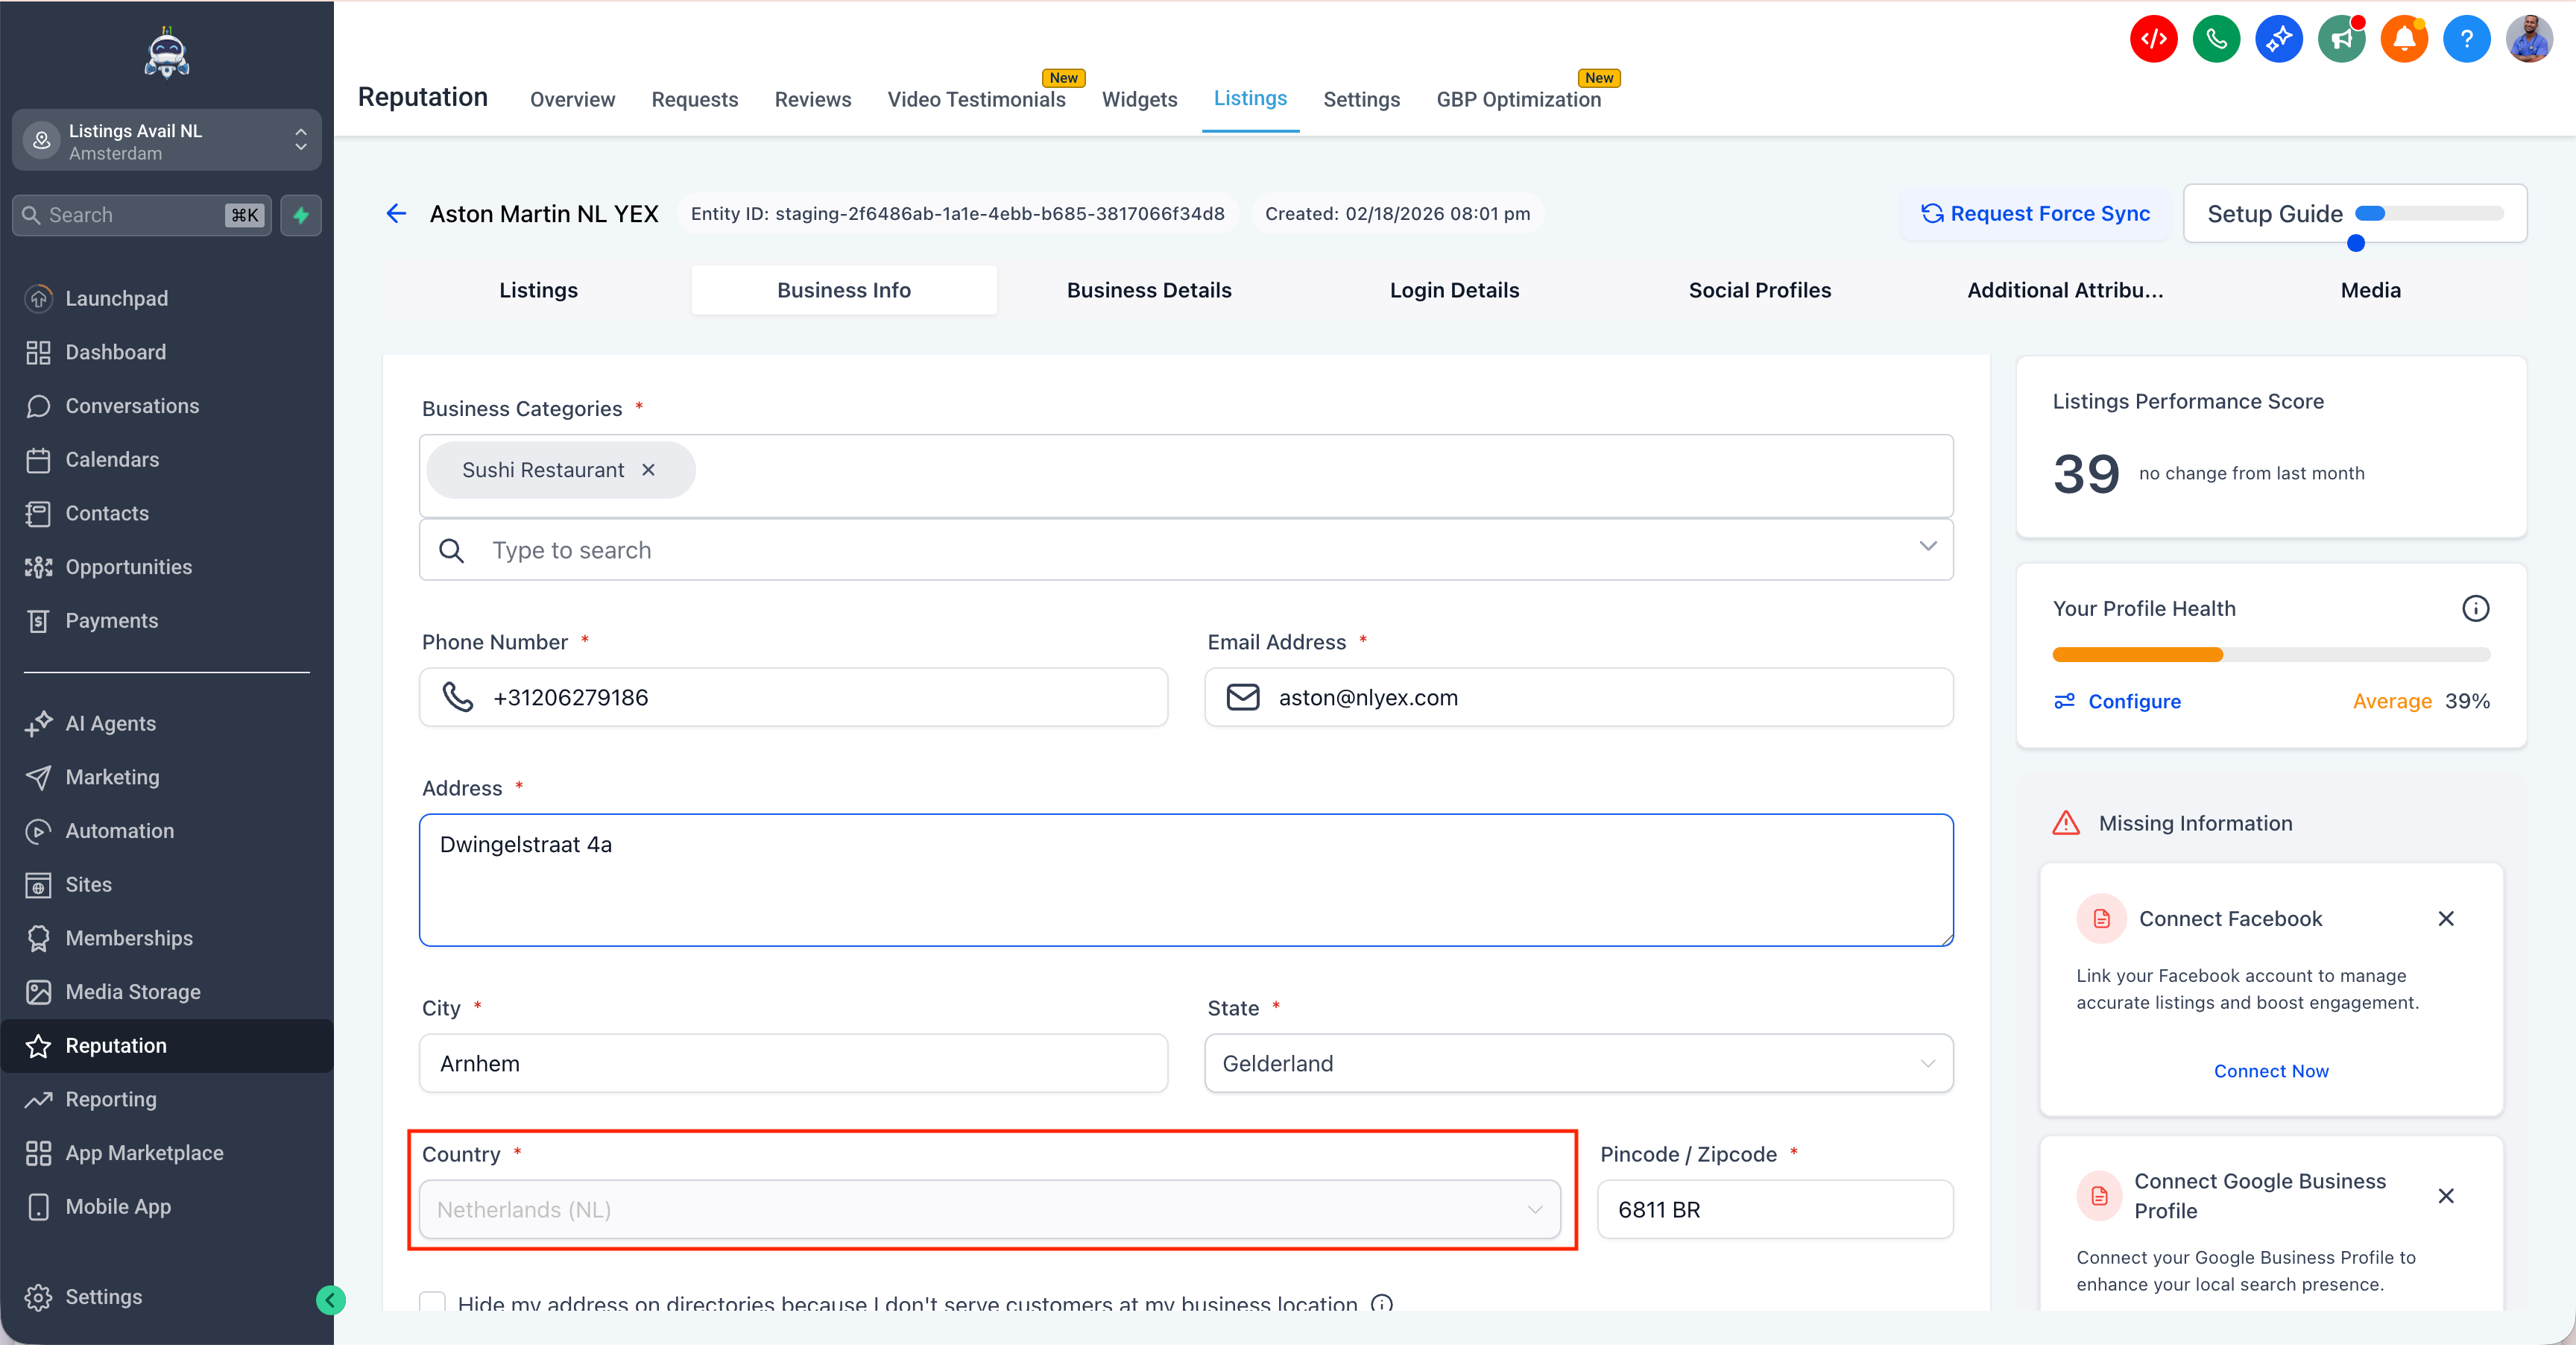Expand the Country dropdown Netherlands (NL)
This screenshot has height=1345, width=2576.
[x=989, y=1209]
